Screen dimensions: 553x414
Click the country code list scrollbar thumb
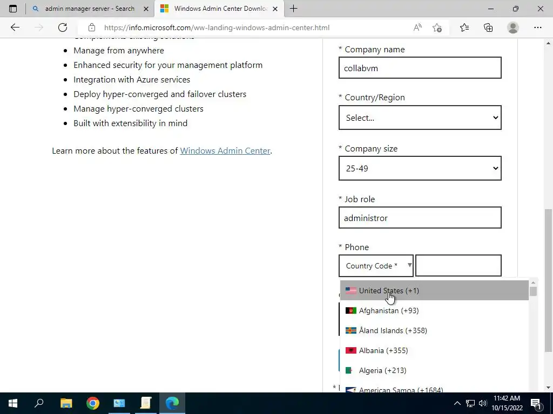(533, 292)
